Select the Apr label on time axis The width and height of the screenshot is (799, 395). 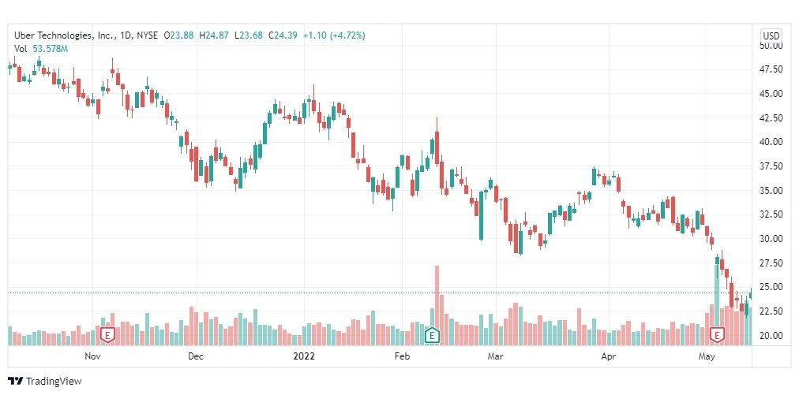[x=608, y=356]
